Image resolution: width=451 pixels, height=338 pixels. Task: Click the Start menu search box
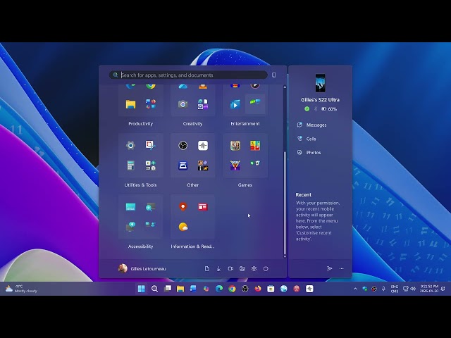188,75
